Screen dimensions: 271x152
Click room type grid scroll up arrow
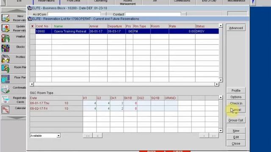pos(221,98)
